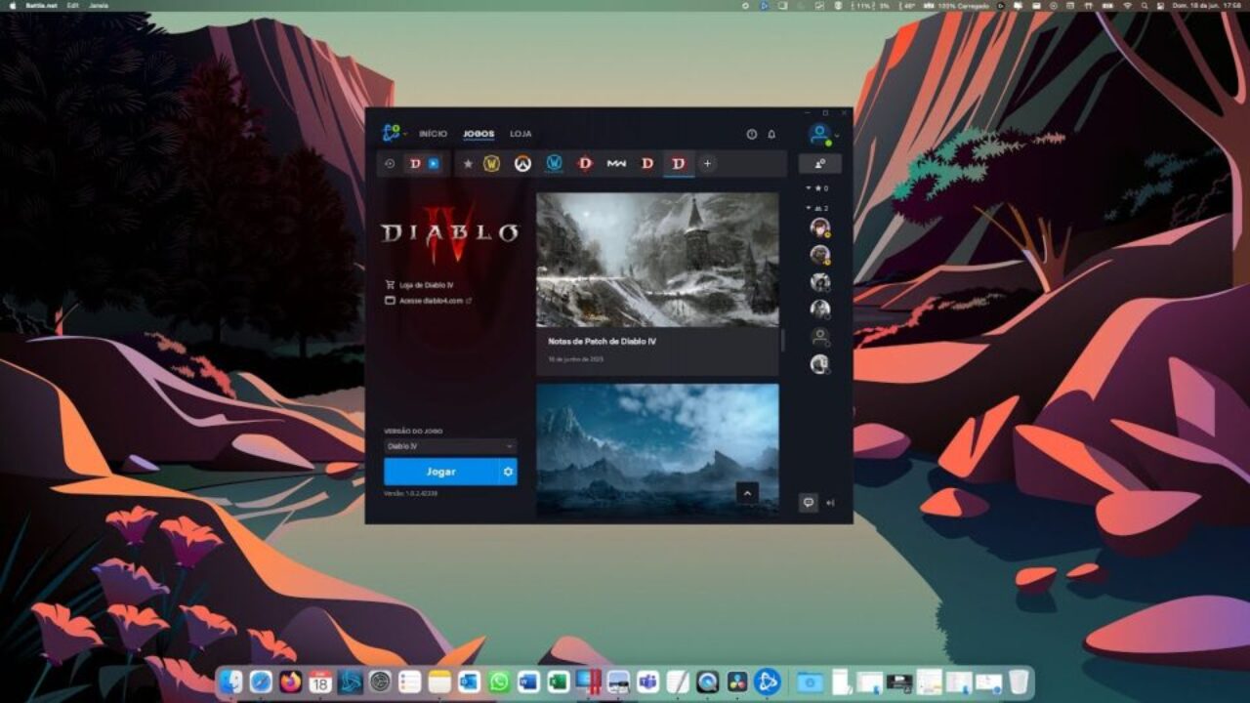Viewport: 1250px width, 703px height.
Task: Open the third friend avatar in list
Action: pos(820,282)
